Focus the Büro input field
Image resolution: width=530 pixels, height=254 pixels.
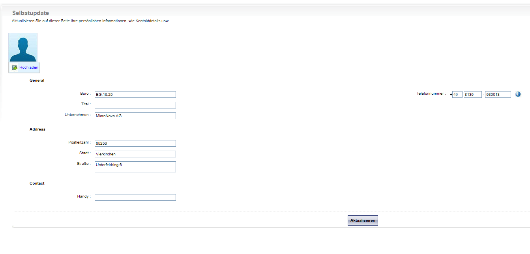pyautogui.click(x=135, y=95)
